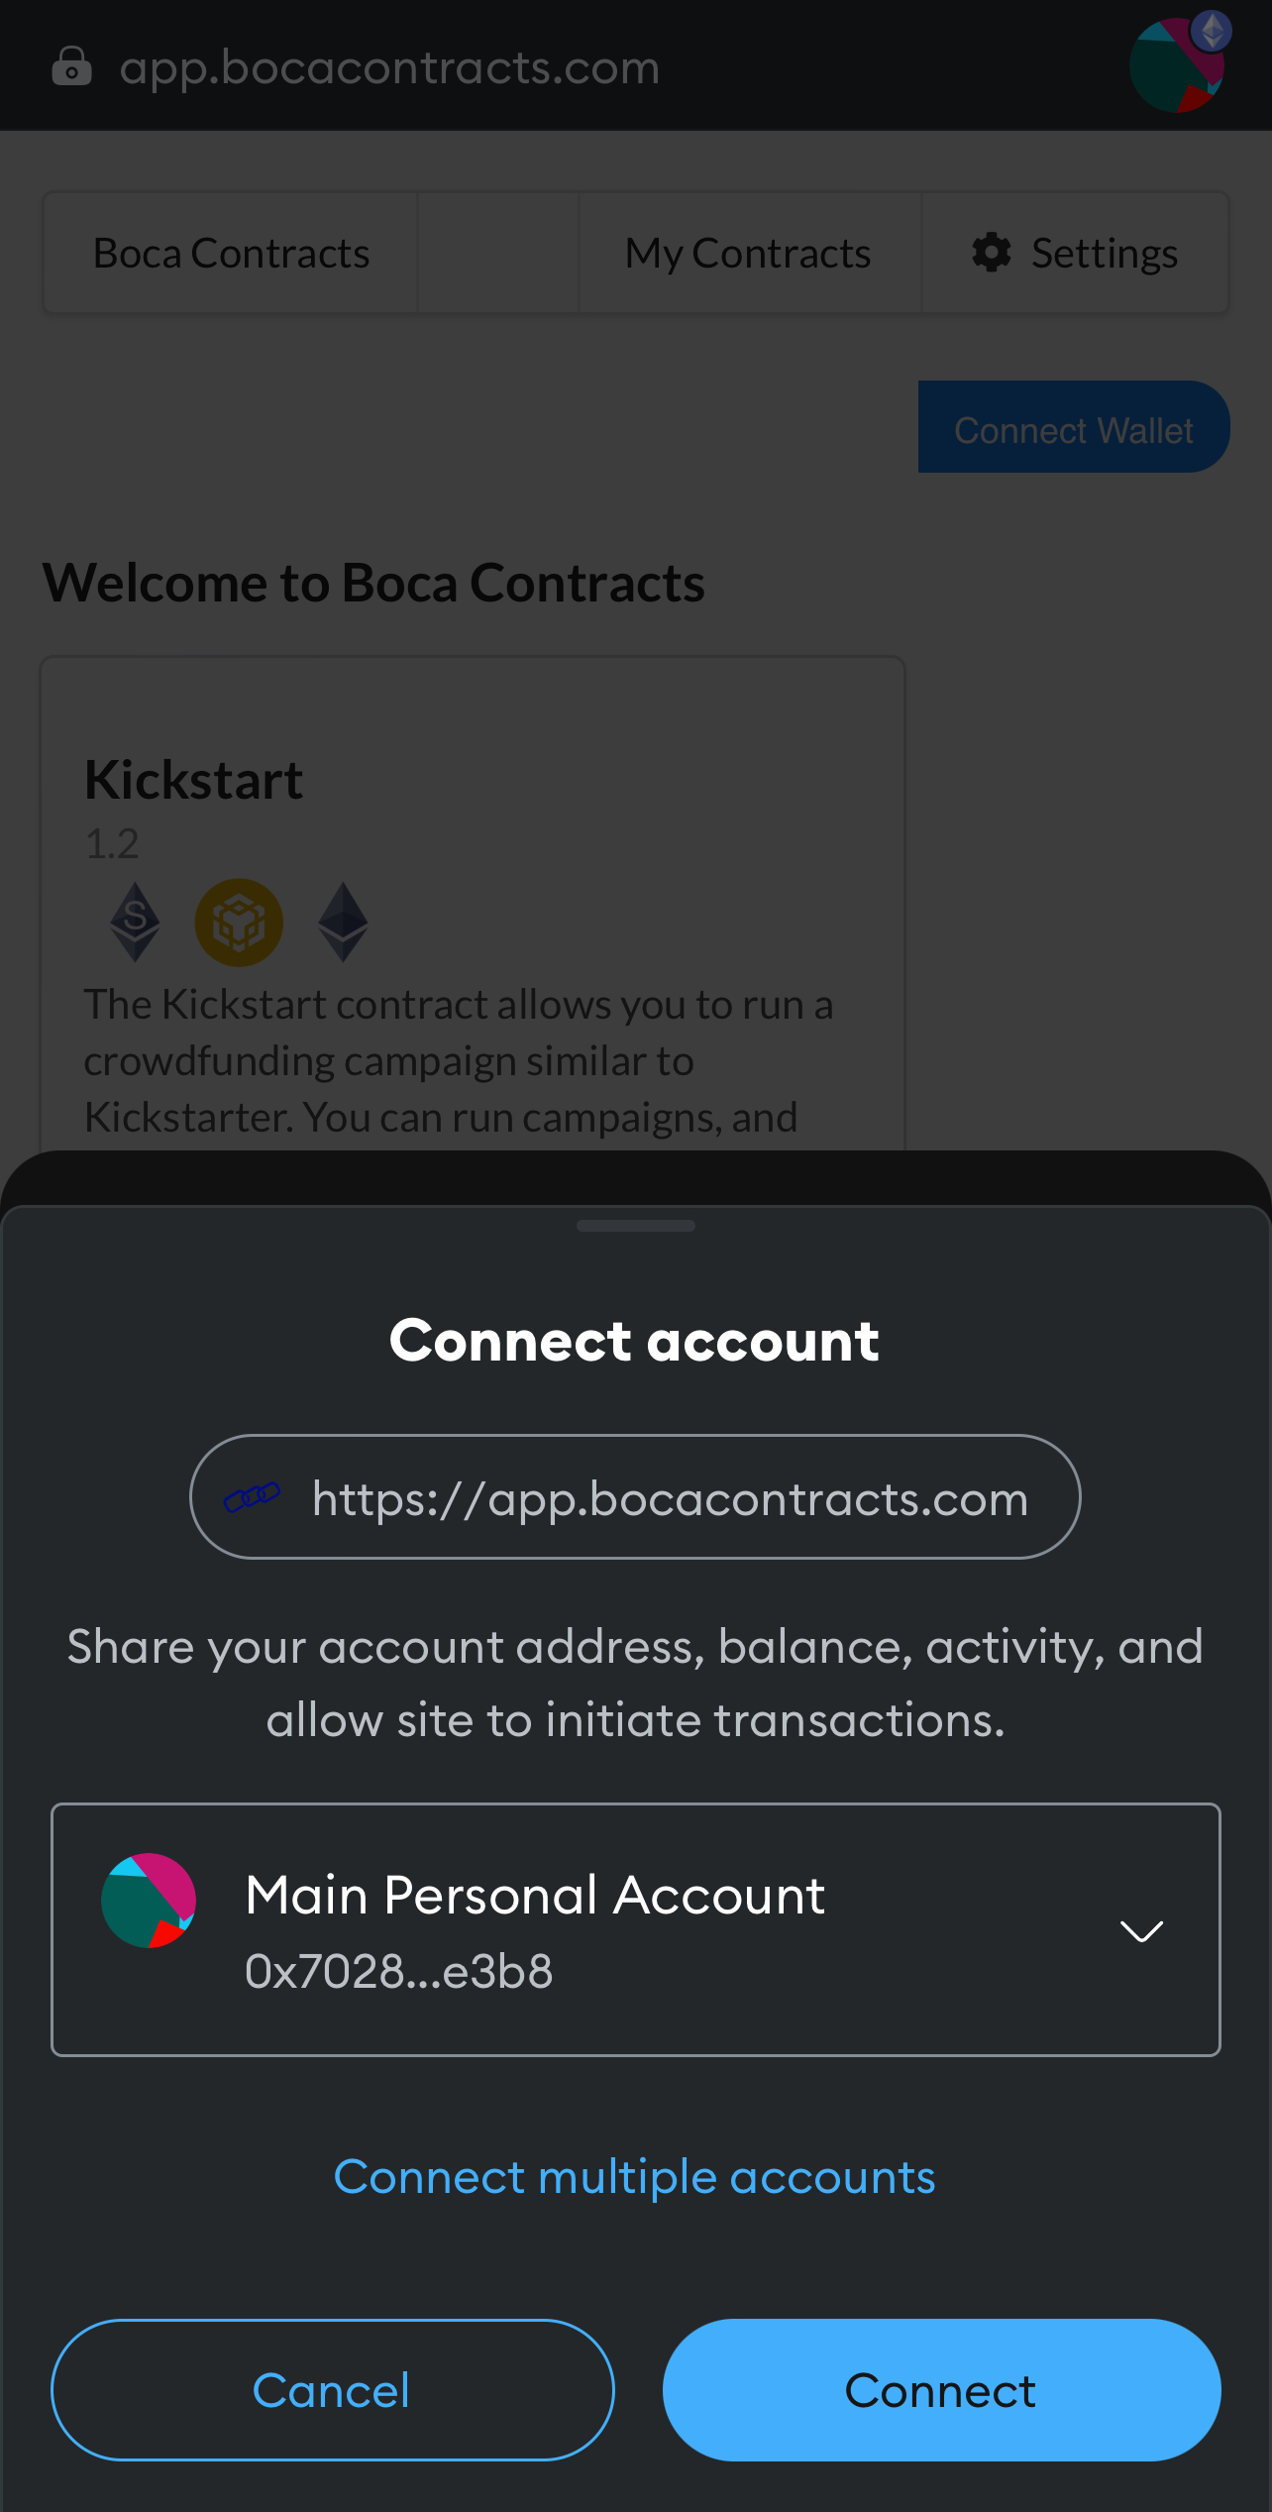Select the BNB chain coin icon
Image resolution: width=1272 pixels, height=2512 pixels.
pyautogui.click(x=239, y=923)
